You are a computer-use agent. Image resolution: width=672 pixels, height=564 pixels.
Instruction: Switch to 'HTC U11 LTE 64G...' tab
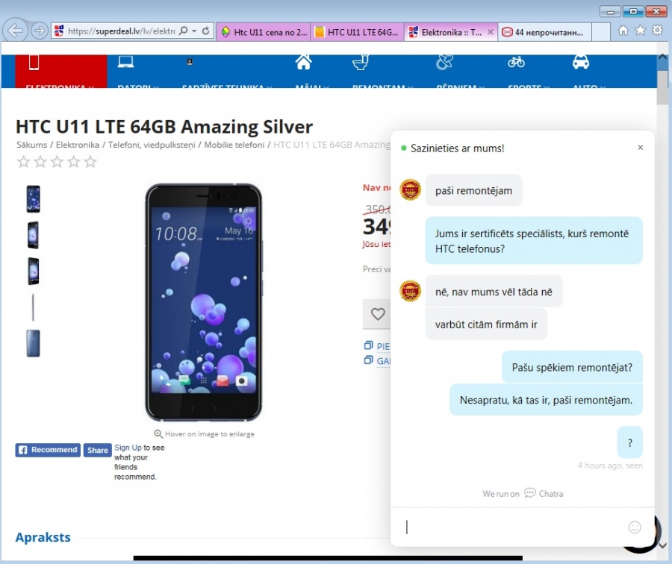tap(358, 32)
